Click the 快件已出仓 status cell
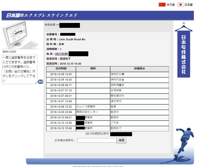Image resolution: width=199 pixels, height=167 pixels. [140, 80]
